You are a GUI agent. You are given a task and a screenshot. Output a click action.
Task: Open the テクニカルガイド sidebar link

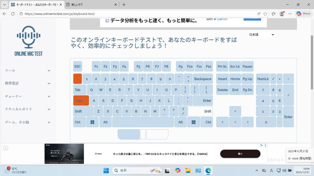click(28, 109)
